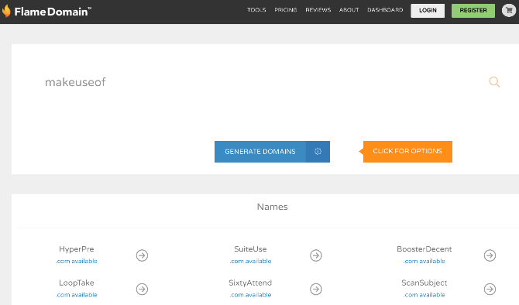Open generator settings gear icon

[318, 152]
